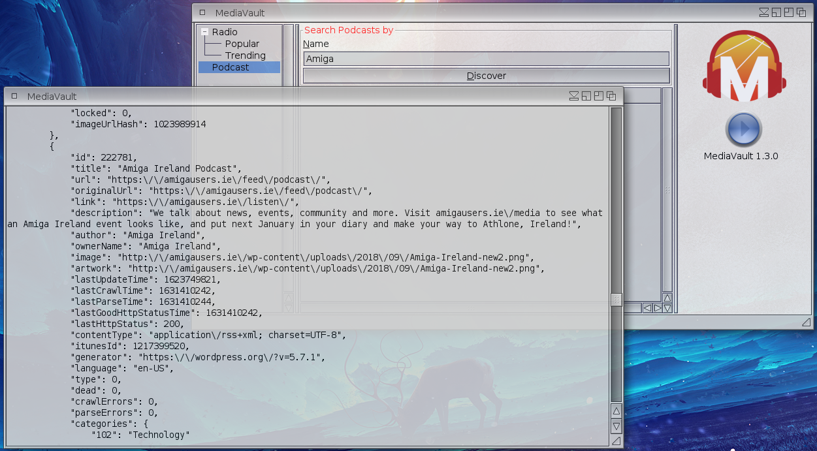Click the "type": 0 line
817x451 pixels.
(x=95, y=379)
